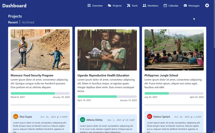The width and height of the screenshot is (215, 133).
Task: Open settings via the gear icon
Action: (207, 6)
